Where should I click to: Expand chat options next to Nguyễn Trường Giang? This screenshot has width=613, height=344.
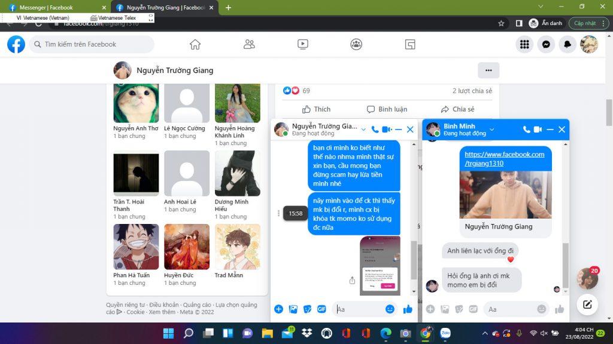point(363,130)
